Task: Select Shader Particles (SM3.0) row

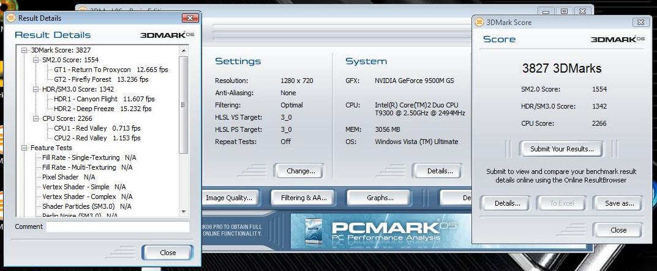Action: (x=87, y=206)
